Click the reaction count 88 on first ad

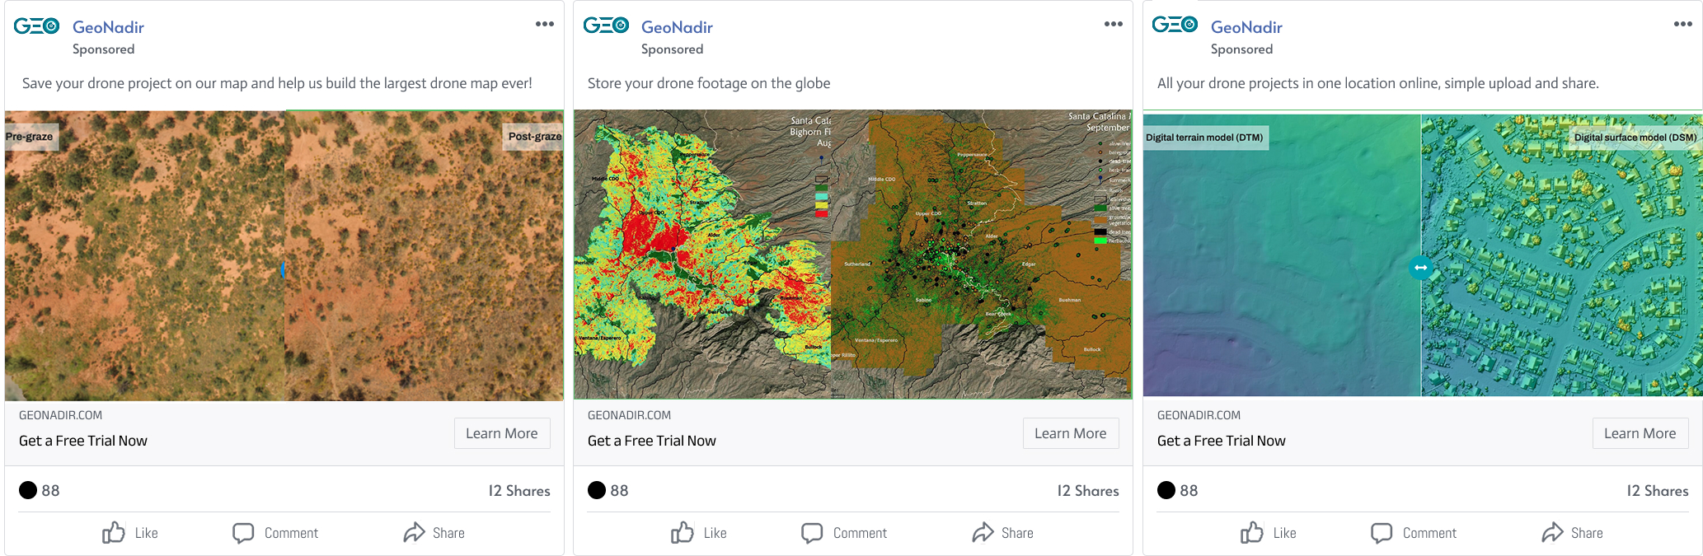pyautogui.click(x=50, y=491)
